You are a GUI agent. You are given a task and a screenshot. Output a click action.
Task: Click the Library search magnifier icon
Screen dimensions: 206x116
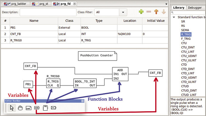point(172,13)
